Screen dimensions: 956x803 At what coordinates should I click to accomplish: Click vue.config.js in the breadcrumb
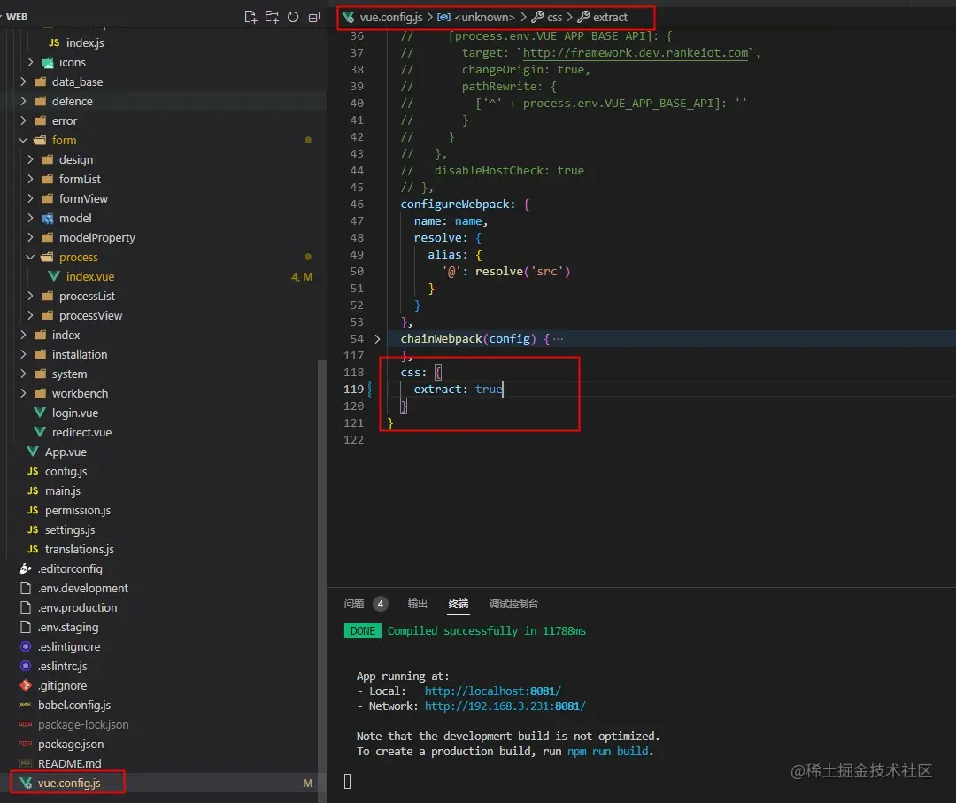point(390,18)
